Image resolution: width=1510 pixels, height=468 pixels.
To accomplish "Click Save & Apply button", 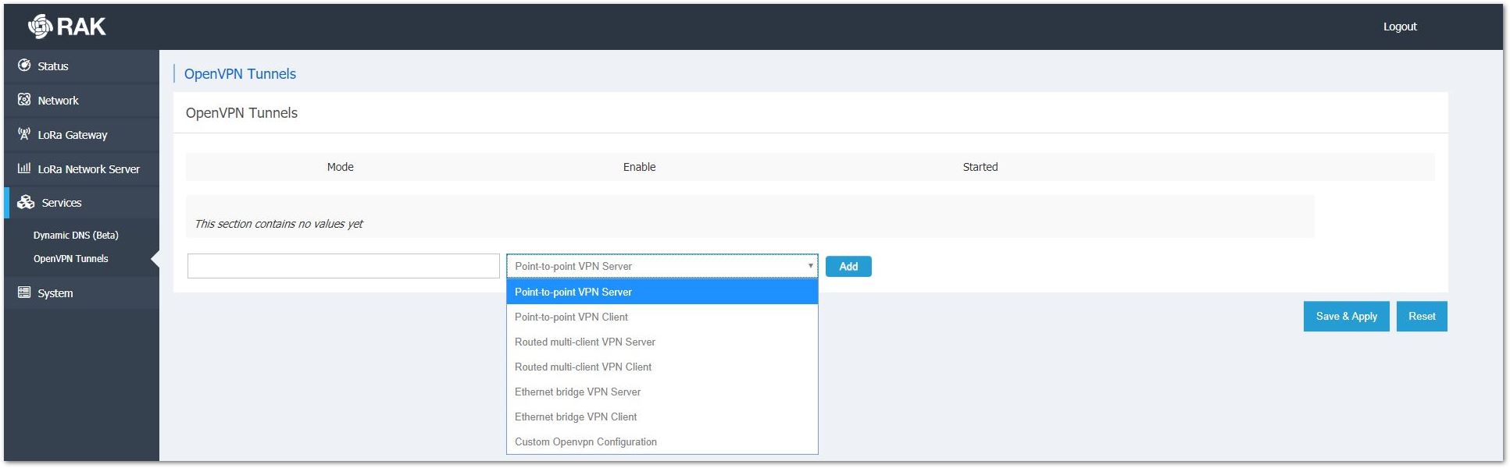I will [1346, 316].
